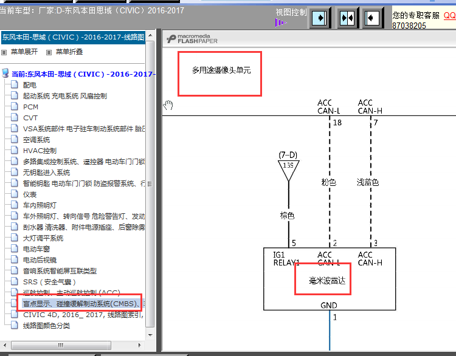Open 智能钥匙 电动车门门锁 防盗报警系统 entry
Image resolution: width=456 pixels, height=356 pixels.
coord(84,183)
